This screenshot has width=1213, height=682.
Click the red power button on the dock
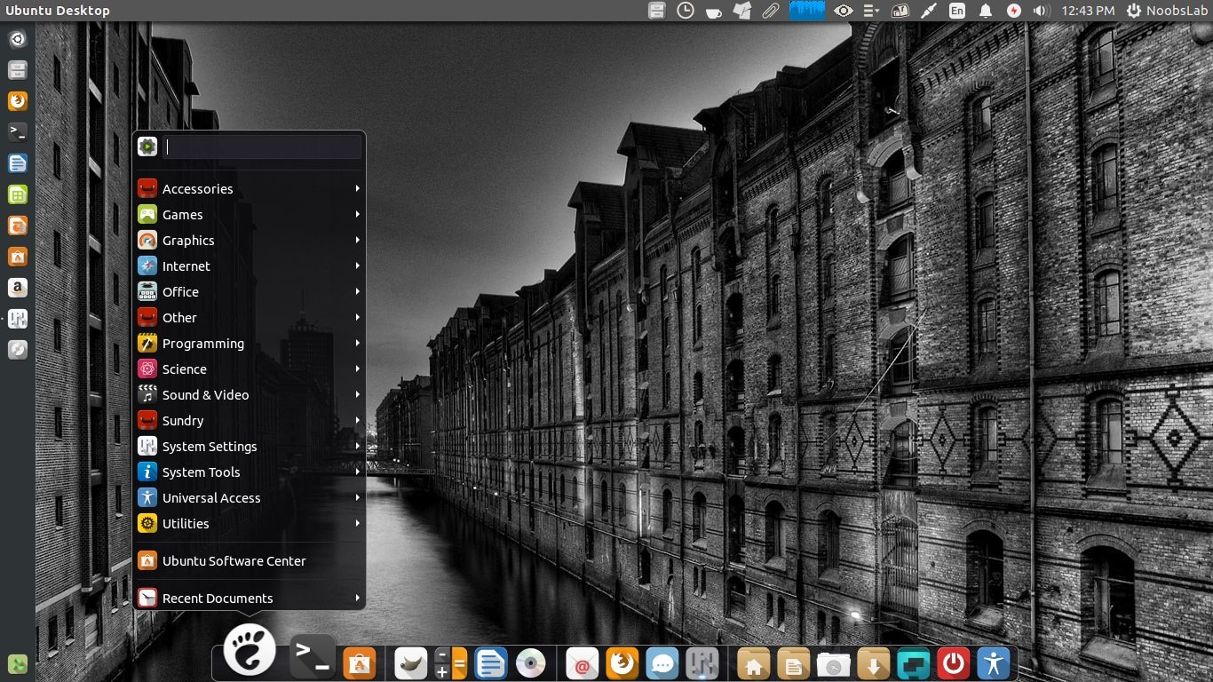point(953,662)
